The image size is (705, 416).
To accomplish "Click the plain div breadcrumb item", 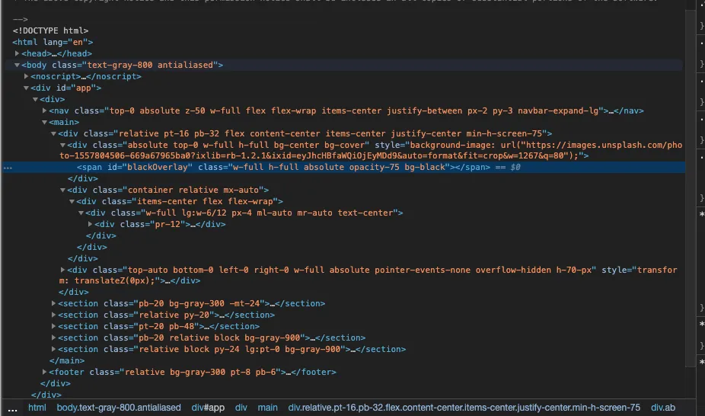I will [241, 408].
